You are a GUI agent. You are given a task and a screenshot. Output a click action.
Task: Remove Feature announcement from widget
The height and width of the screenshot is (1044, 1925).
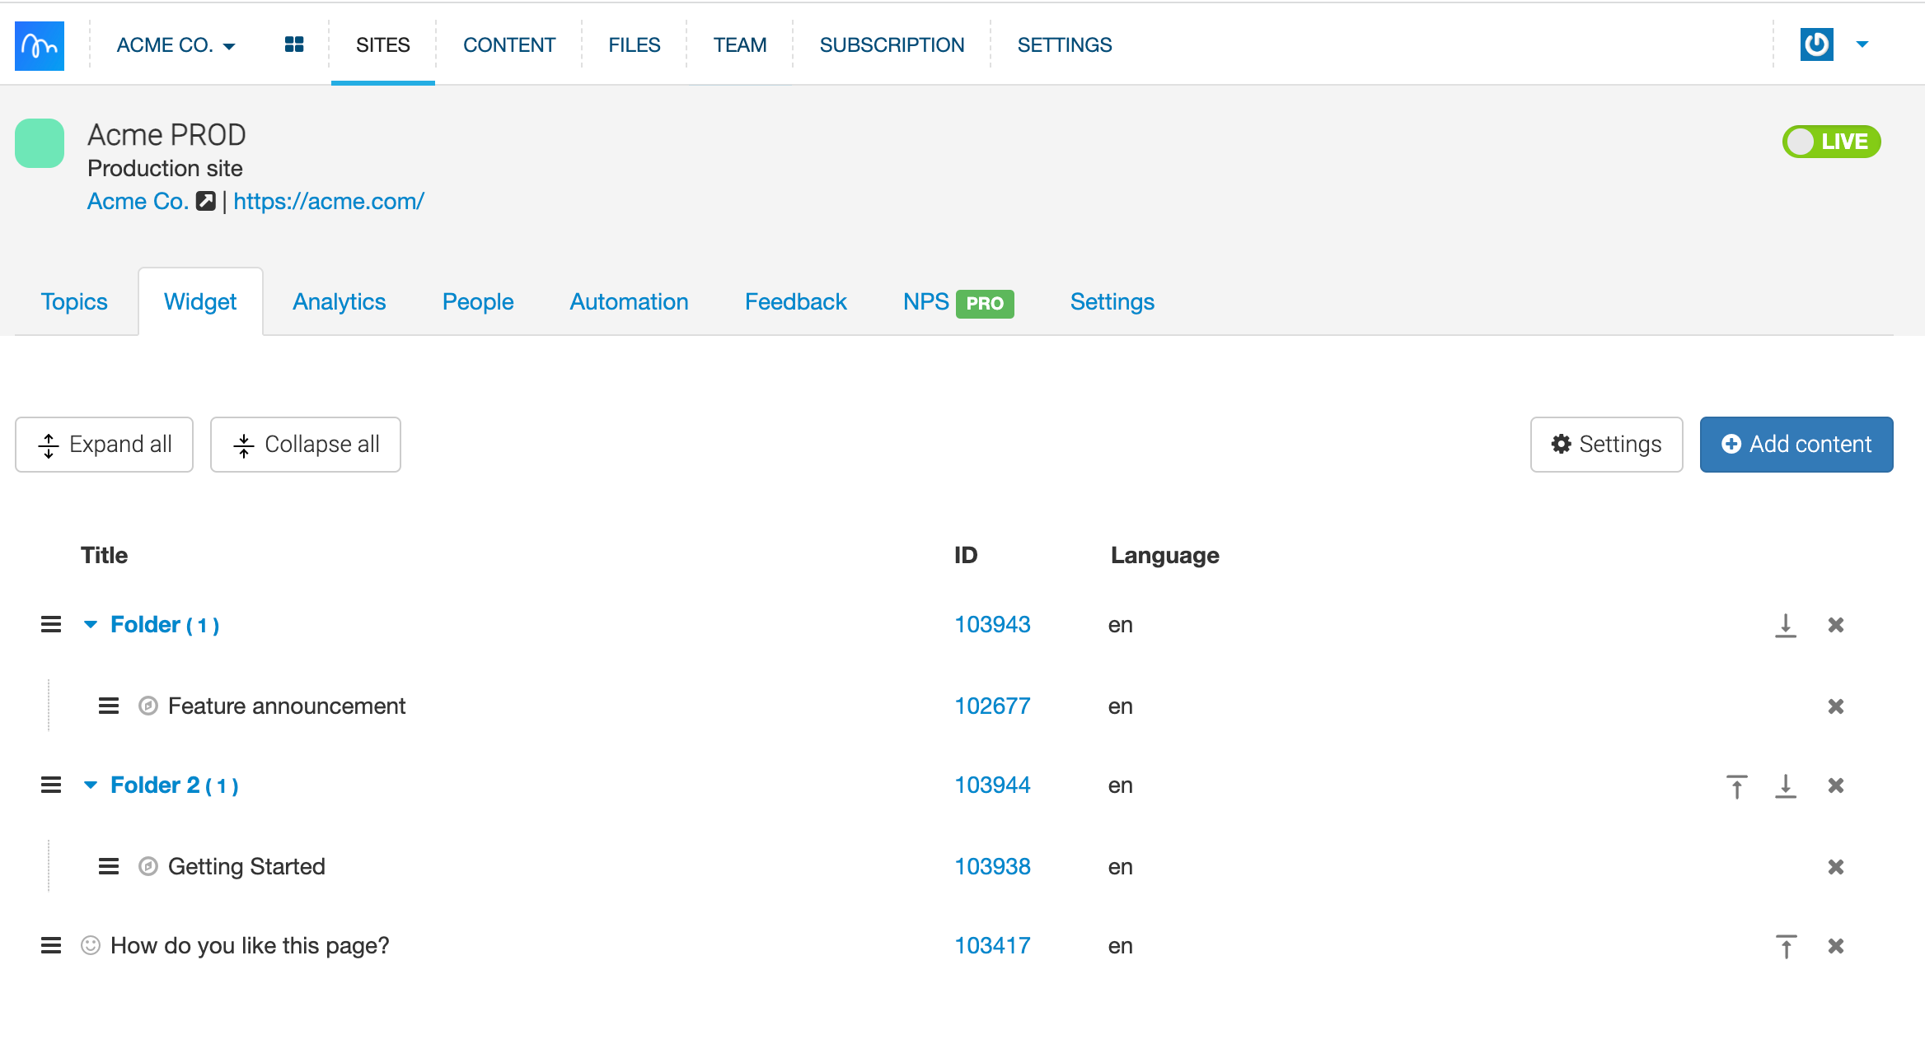(x=1835, y=706)
